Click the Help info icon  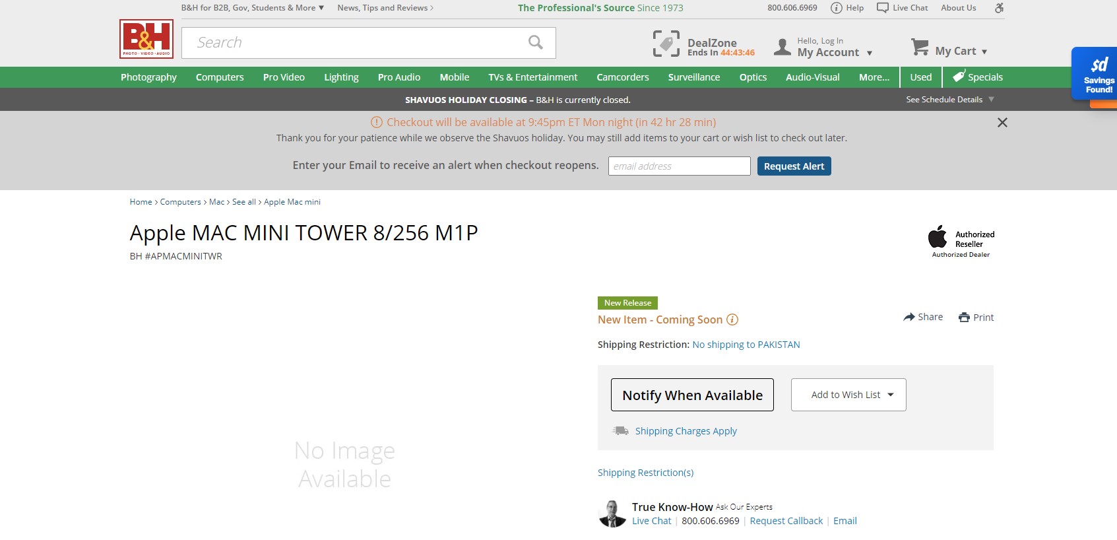837,8
